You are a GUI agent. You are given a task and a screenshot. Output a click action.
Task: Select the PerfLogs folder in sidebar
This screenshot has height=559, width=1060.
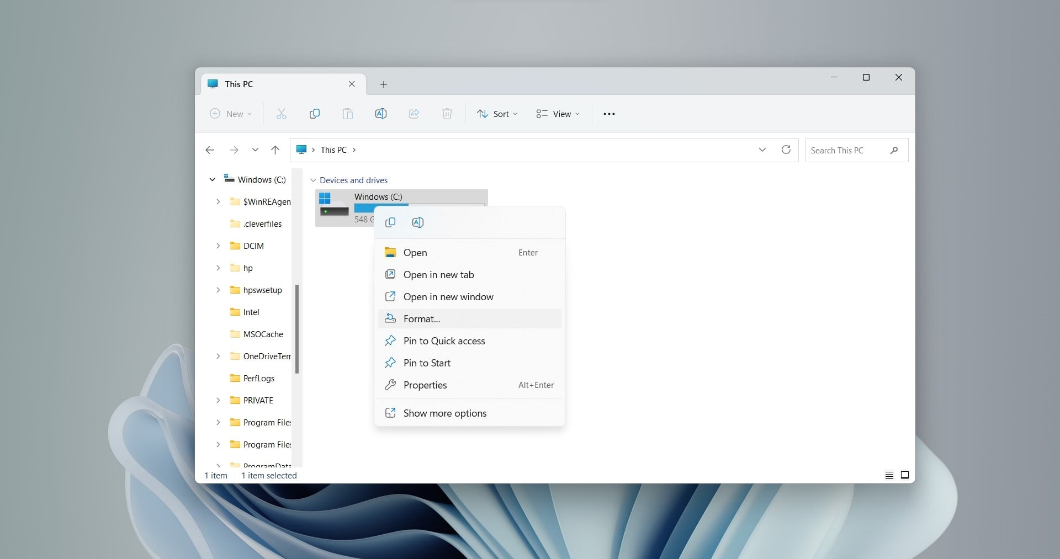point(258,379)
